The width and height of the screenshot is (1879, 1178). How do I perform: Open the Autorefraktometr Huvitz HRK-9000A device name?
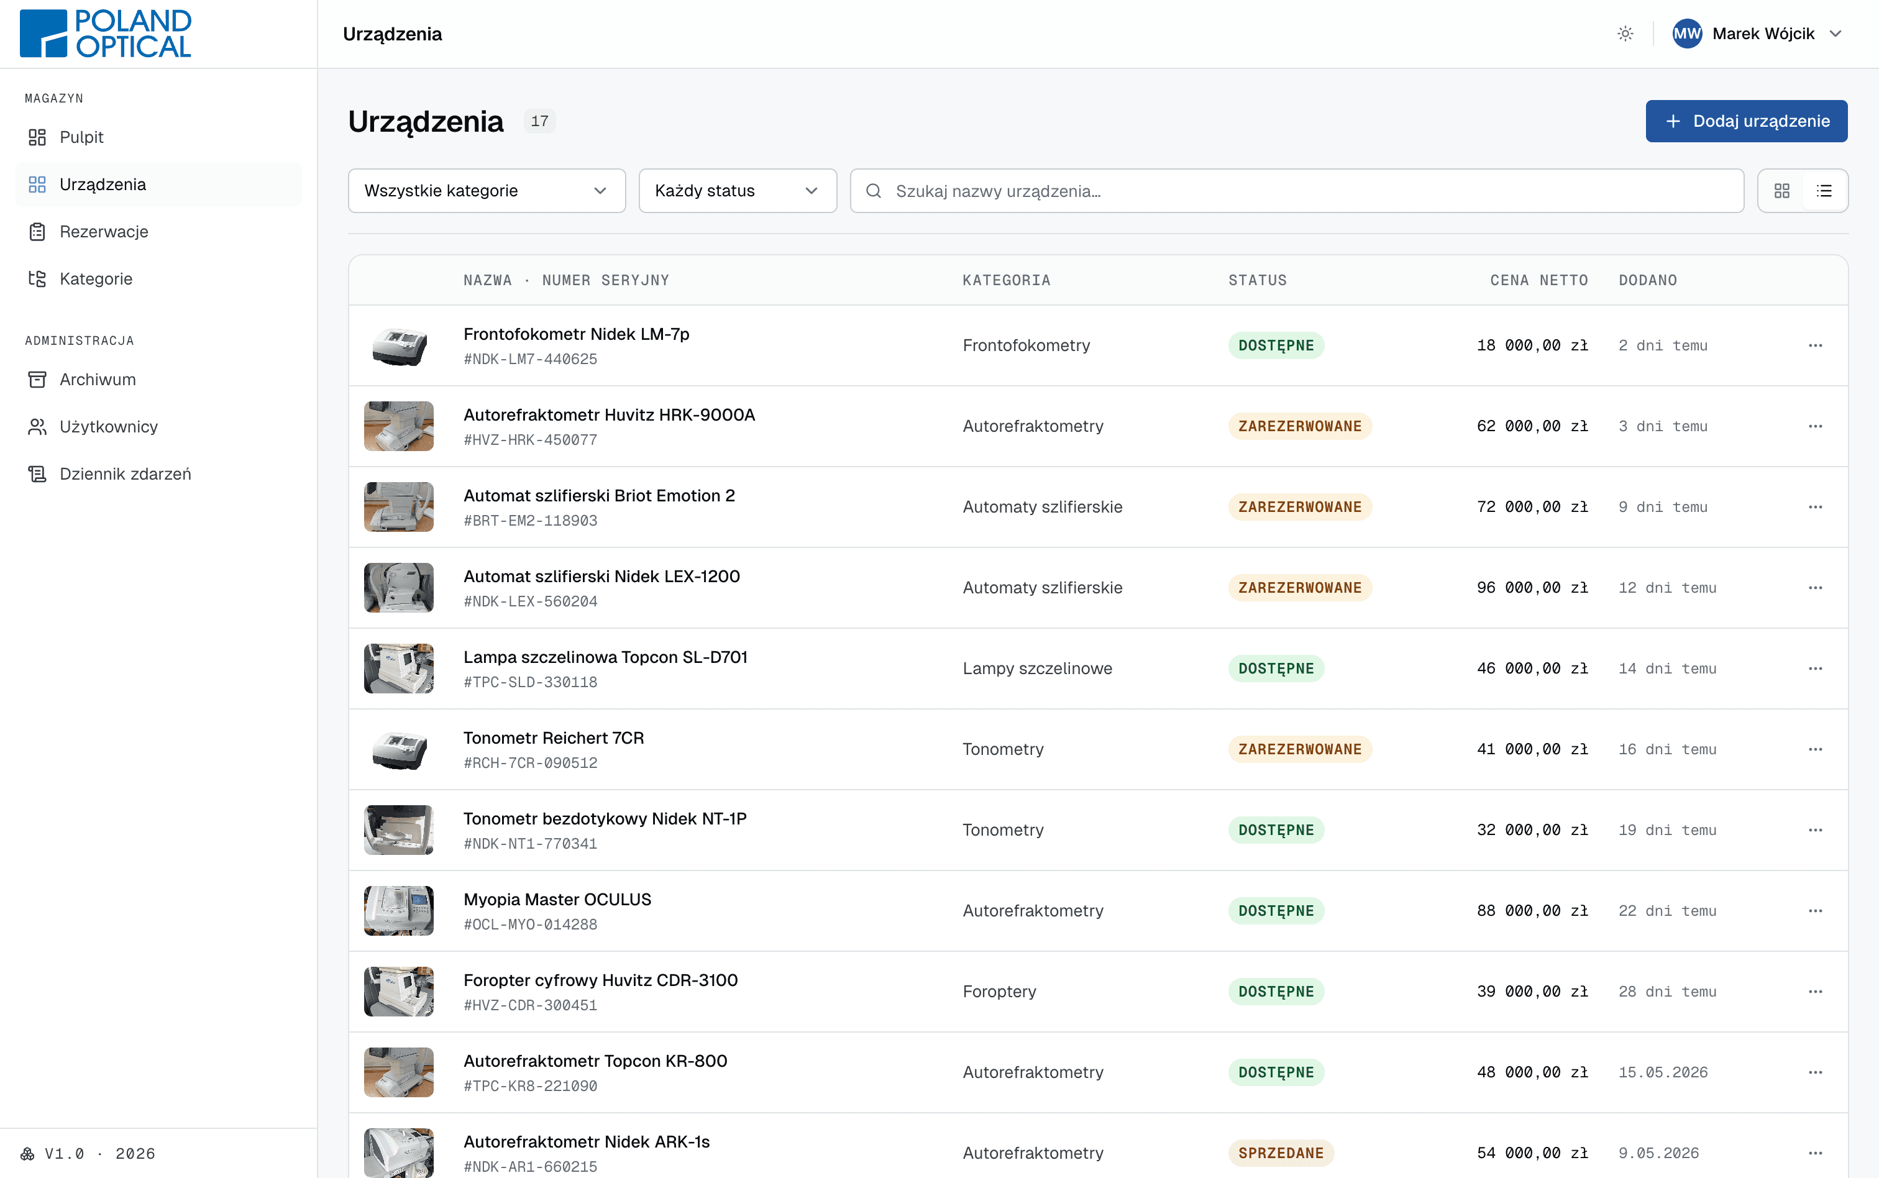(609, 415)
